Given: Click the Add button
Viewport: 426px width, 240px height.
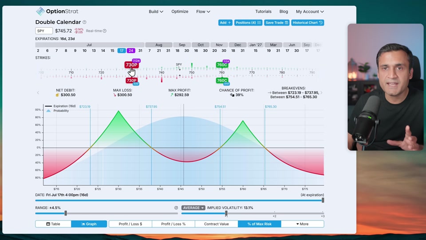Looking at the screenshot, I should pos(225,23).
